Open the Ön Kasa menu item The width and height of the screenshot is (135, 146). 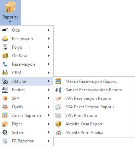coord(27,56)
